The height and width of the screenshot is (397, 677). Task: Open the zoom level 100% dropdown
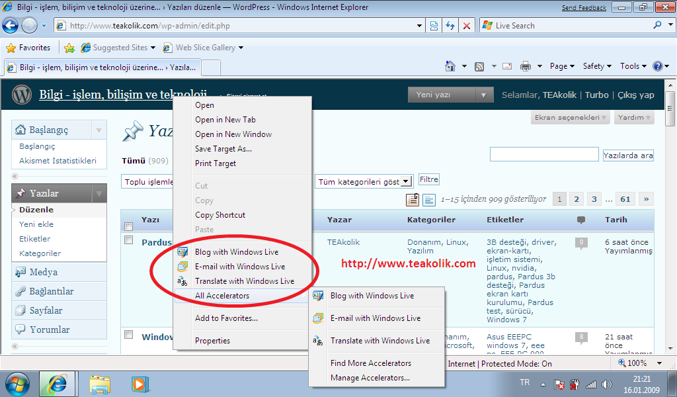click(659, 363)
